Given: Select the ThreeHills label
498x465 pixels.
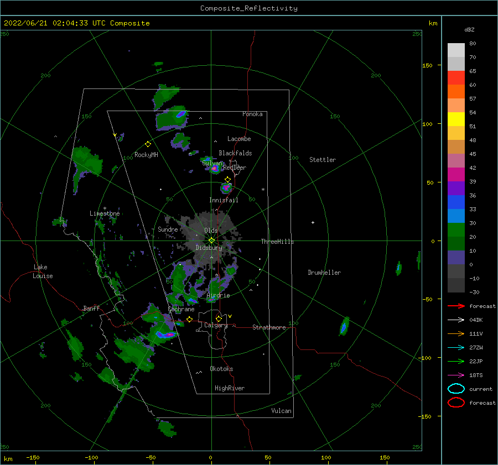Looking at the screenshot, I should (277, 242).
